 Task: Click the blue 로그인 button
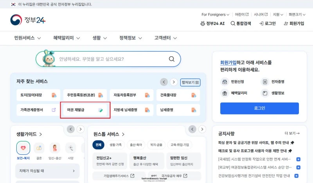[259, 108]
